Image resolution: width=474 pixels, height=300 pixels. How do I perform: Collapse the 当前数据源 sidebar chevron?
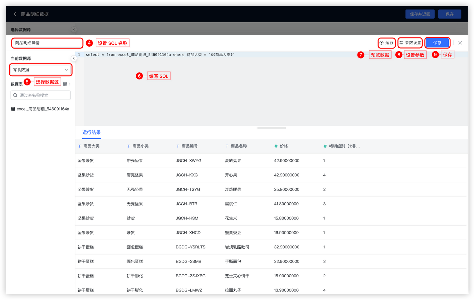[74, 58]
